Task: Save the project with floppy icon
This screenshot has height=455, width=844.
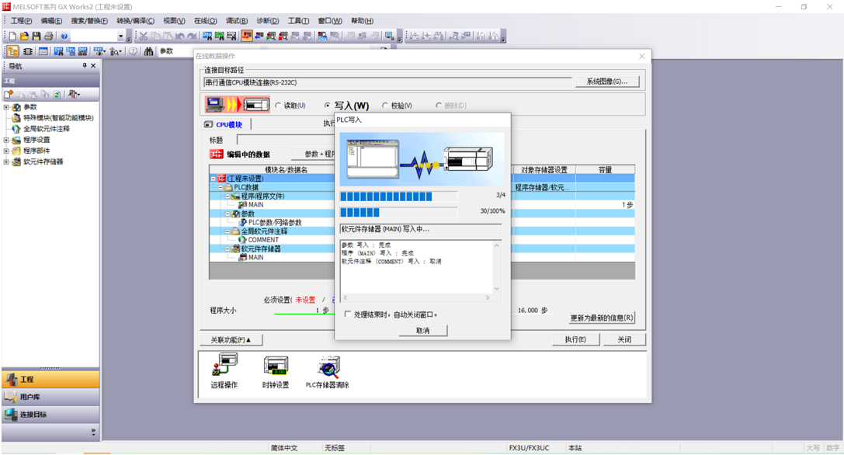Action: (x=36, y=36)
